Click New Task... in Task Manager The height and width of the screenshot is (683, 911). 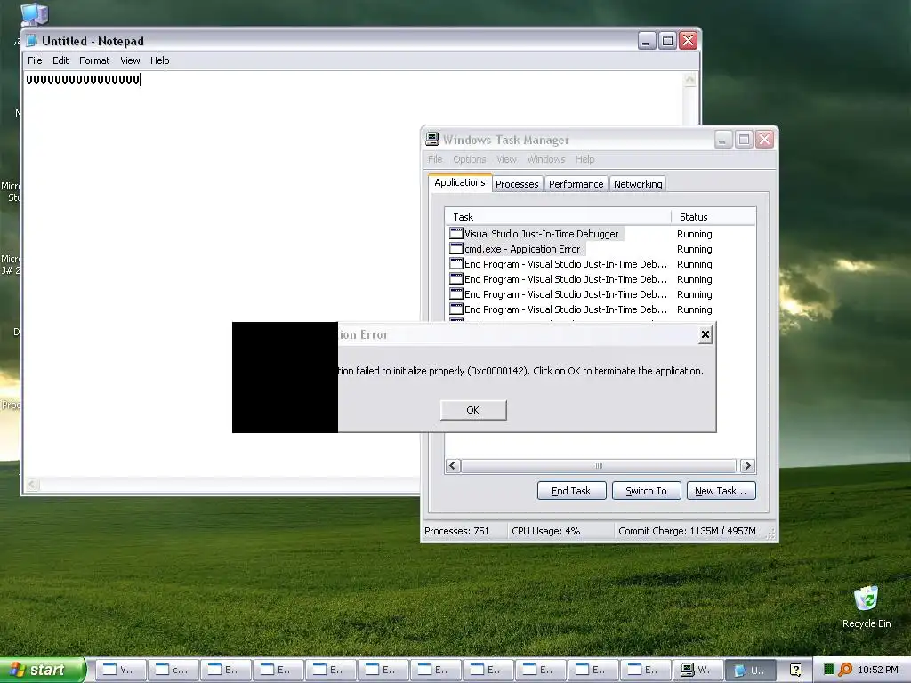tap(721, 491)
